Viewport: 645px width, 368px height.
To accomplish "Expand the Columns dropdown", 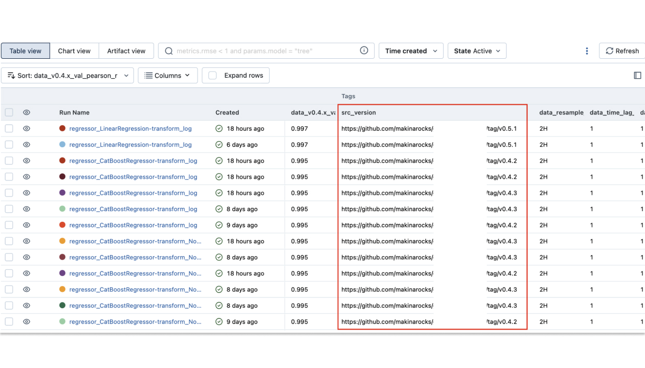I will (168, 76).
